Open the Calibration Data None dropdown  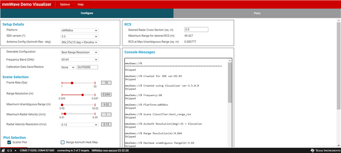[68, 68]
